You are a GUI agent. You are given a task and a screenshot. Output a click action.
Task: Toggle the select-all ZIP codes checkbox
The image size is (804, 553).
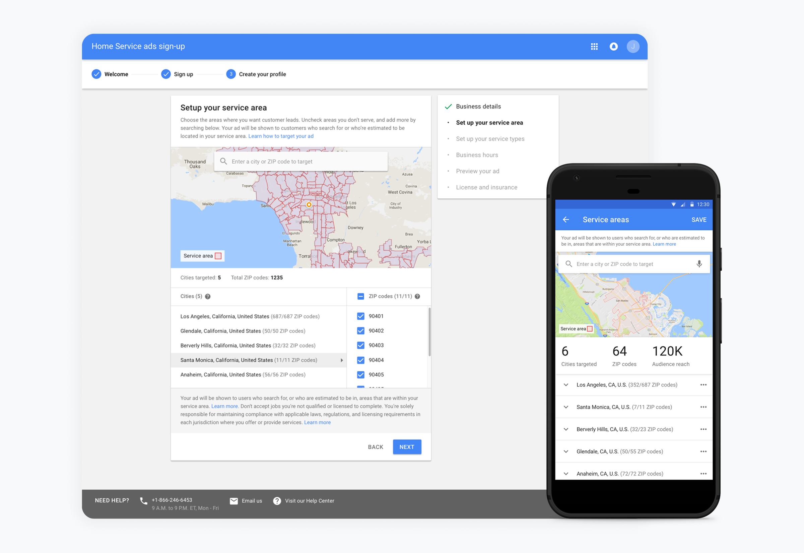coord(360,297)
